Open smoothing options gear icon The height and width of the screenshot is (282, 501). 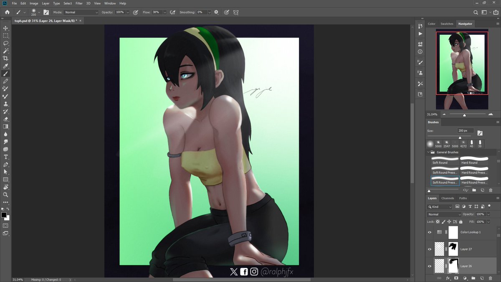216,12
